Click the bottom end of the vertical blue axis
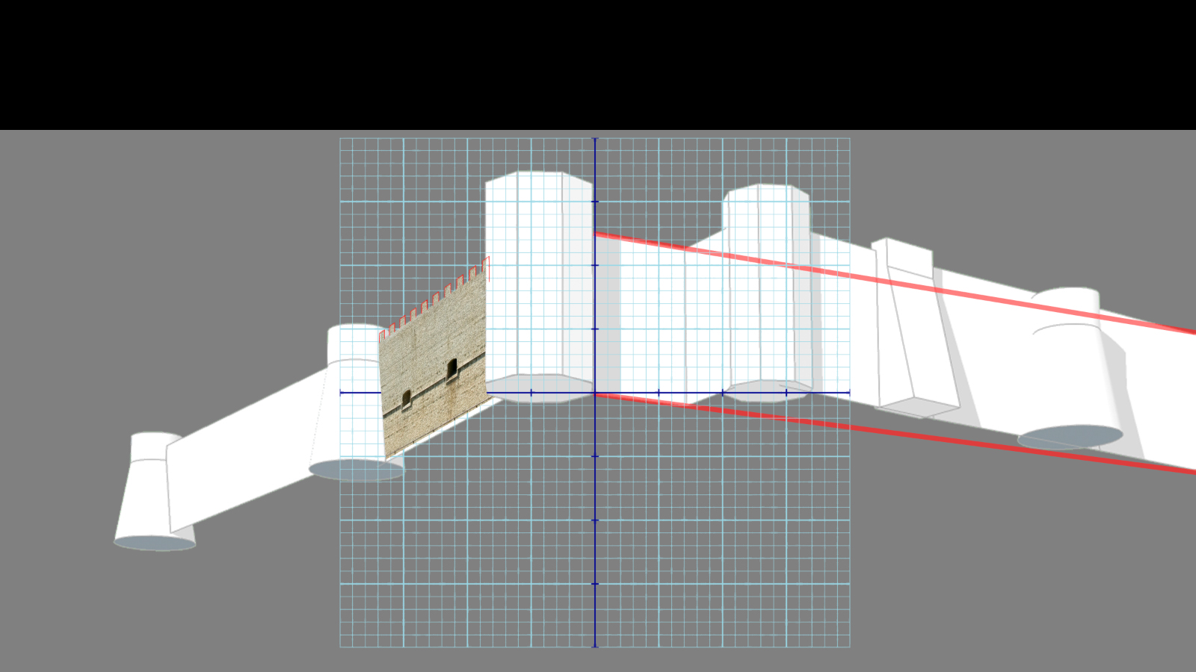 click(595, 645)
